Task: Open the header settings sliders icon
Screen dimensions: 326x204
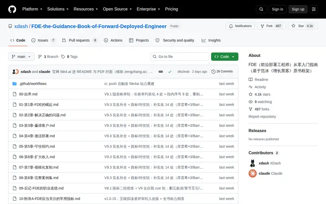Action: [314, 9]
